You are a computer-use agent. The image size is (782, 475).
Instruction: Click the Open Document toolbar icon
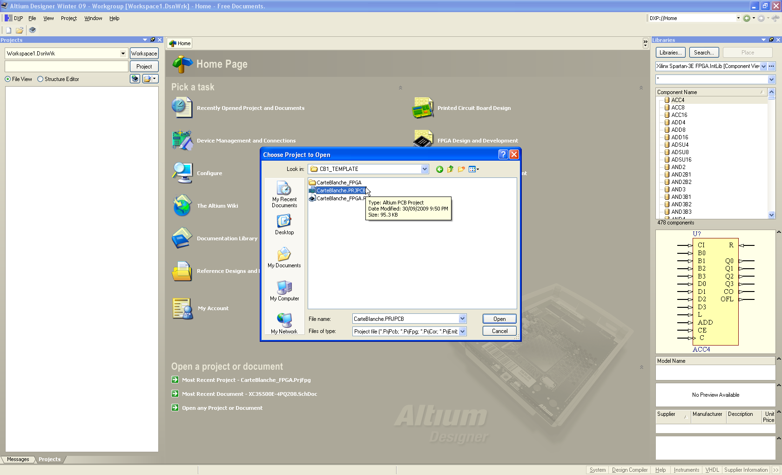(20, 30)
